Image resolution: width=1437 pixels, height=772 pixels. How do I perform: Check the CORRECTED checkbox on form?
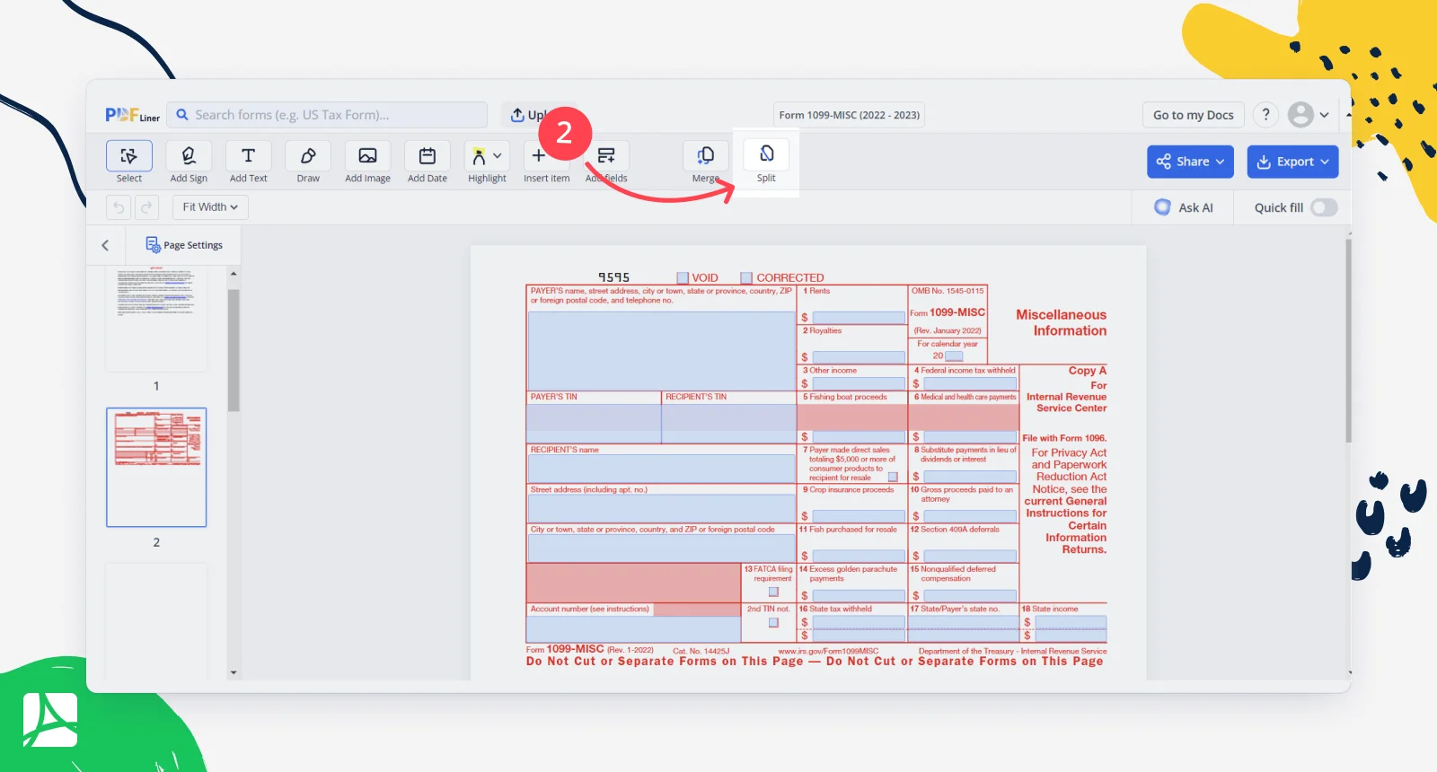pos(746,278)
